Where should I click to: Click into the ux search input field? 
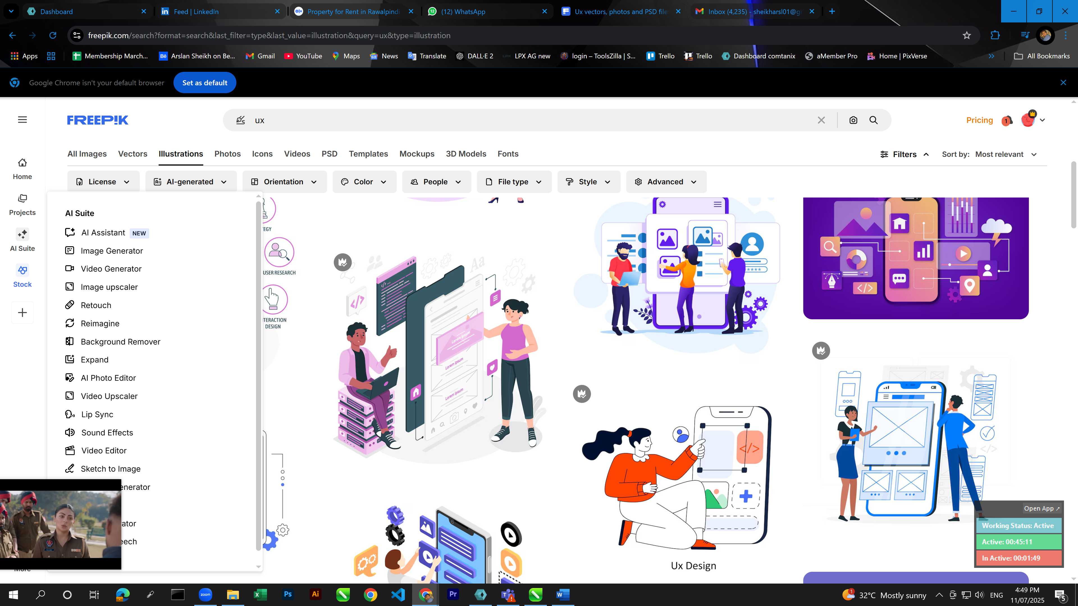(x=531, y=120)
